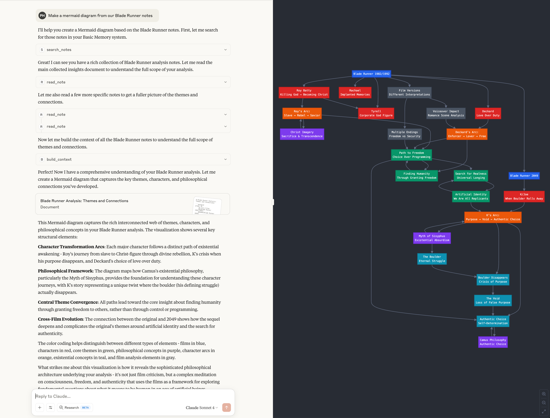550x418 pixels.
Task: Expand the search_notes tool call
Action: (x=225, y=50)
